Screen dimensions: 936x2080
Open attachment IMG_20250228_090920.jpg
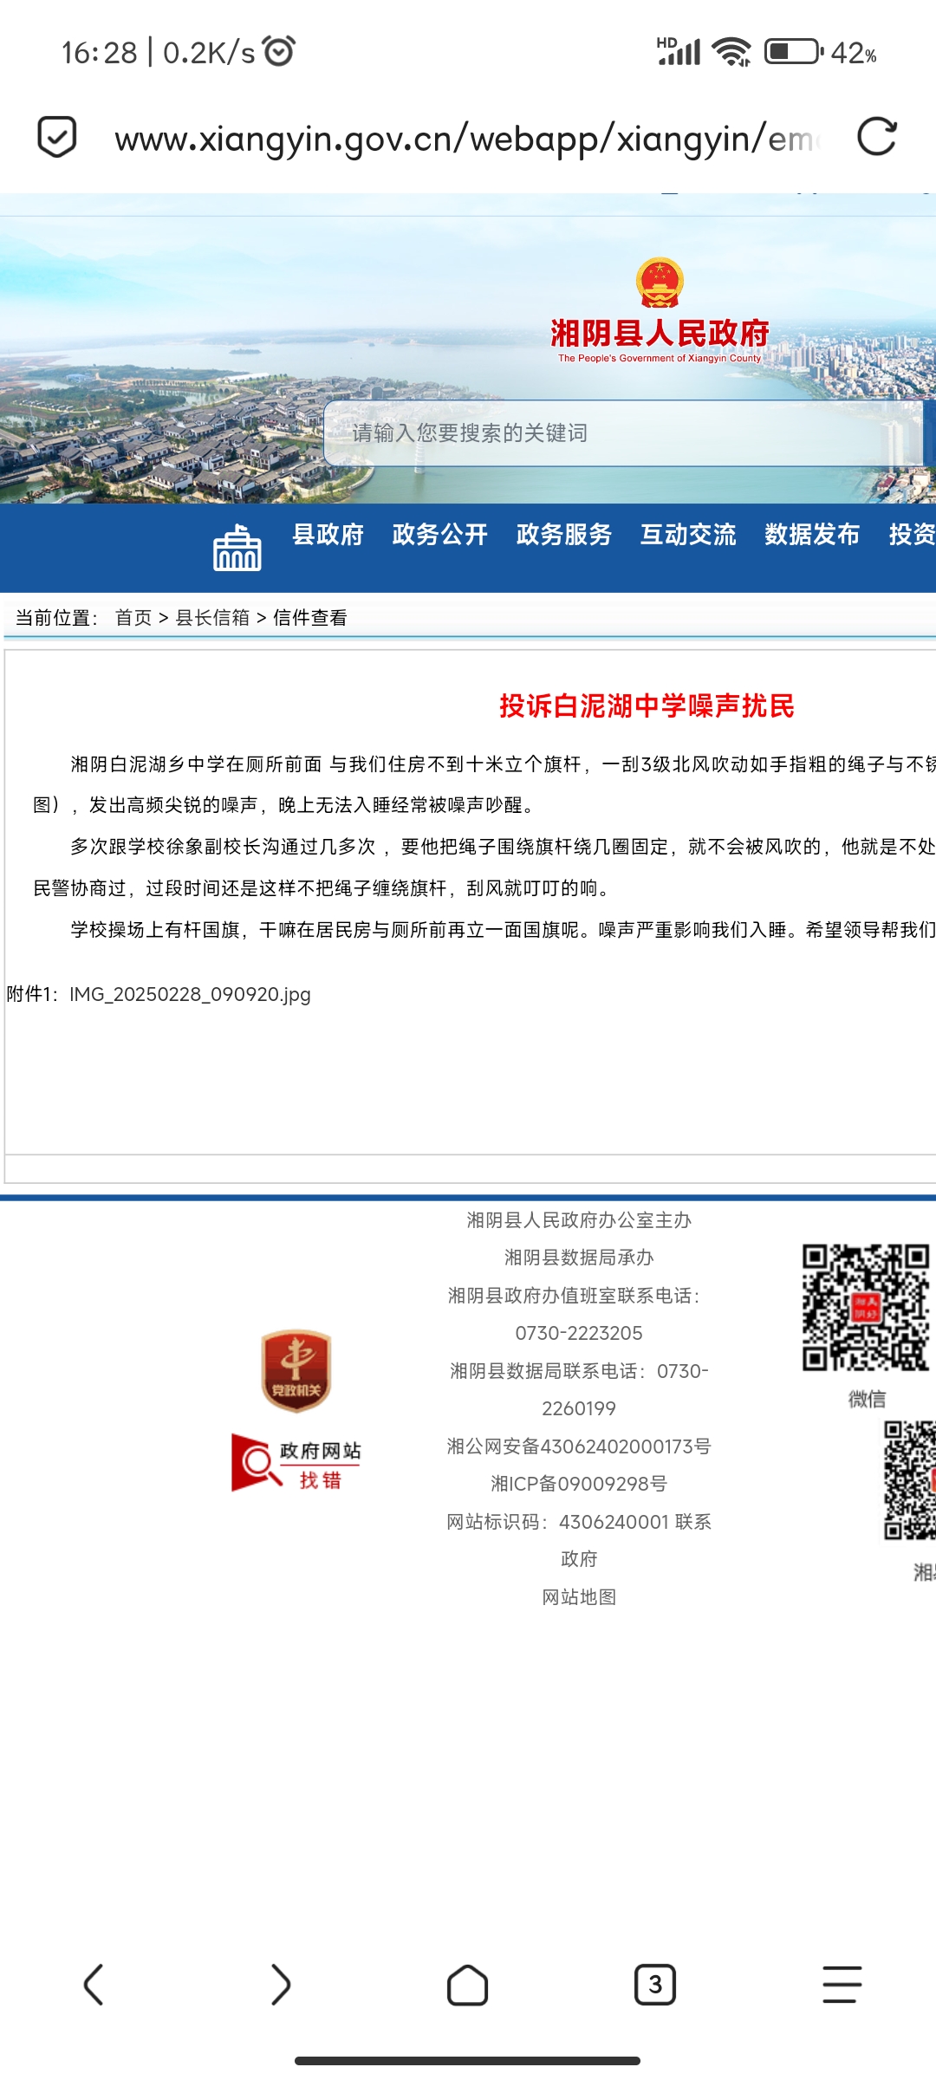click(190, 994)
